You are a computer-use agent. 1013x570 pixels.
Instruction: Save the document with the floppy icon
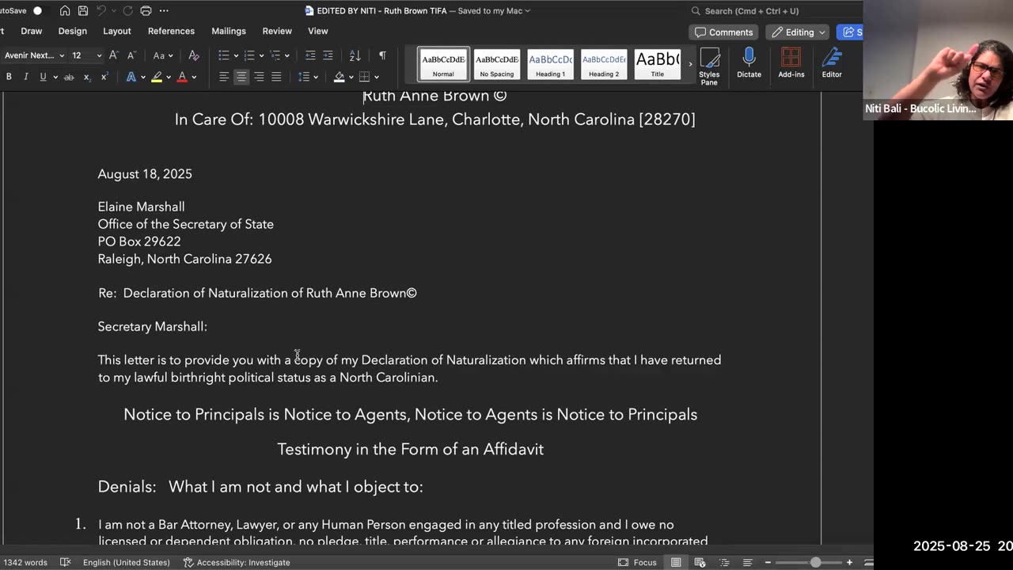pos(82,11)
